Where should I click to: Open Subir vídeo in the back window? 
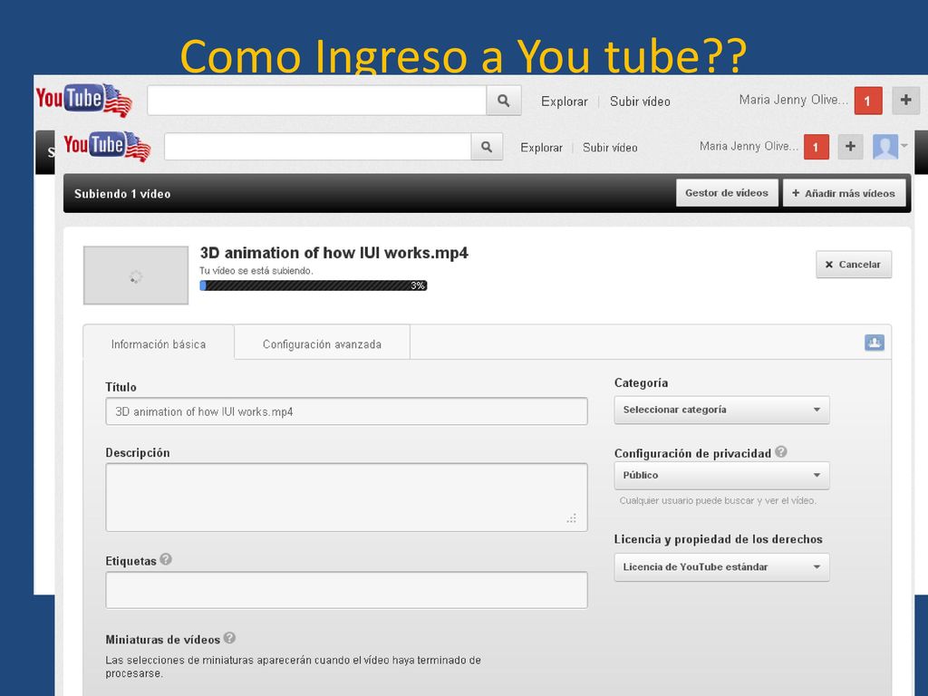tap(640, 101)
